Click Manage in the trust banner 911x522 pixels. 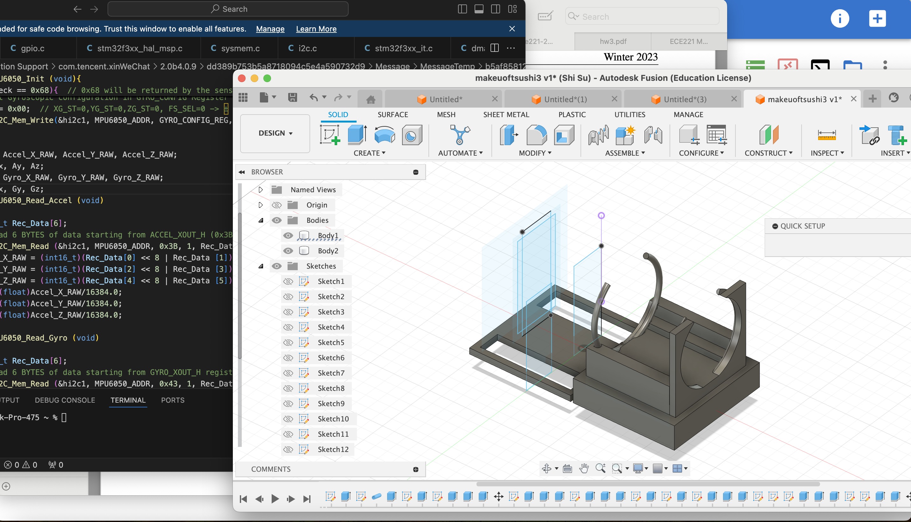pos(270,29)
